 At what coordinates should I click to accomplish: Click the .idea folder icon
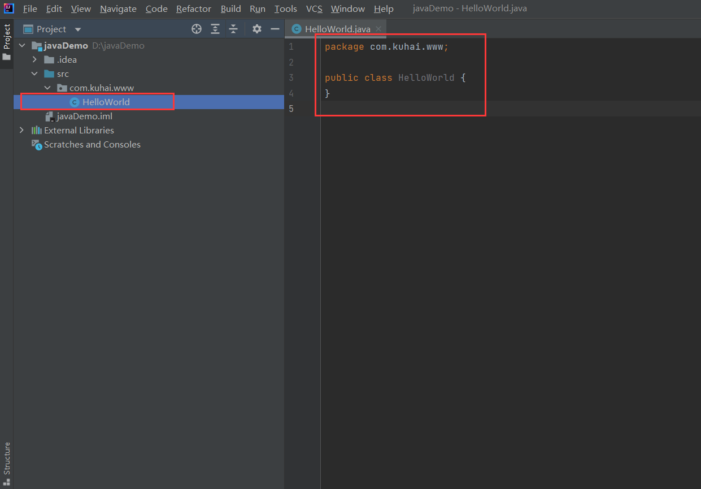coord(49,59)
